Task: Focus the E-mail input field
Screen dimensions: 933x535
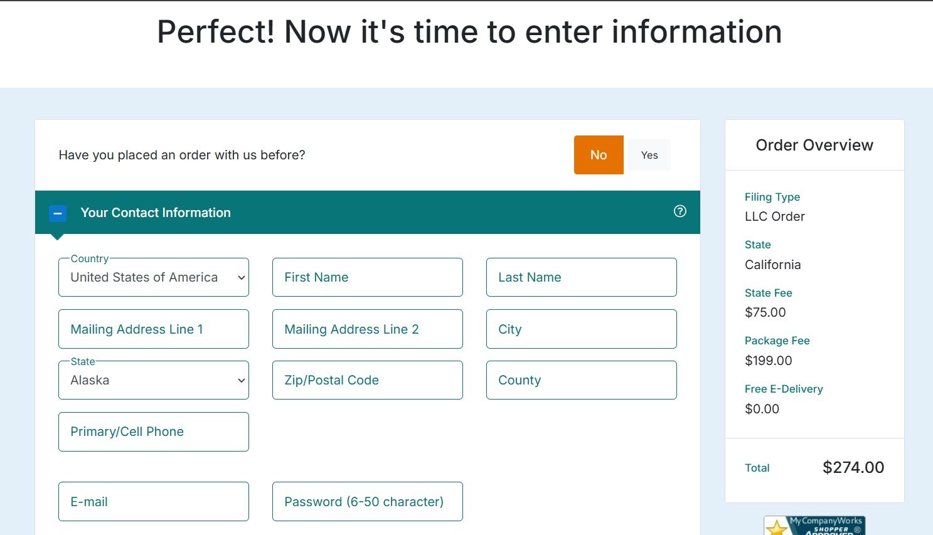Action: (x=154, y=502)
